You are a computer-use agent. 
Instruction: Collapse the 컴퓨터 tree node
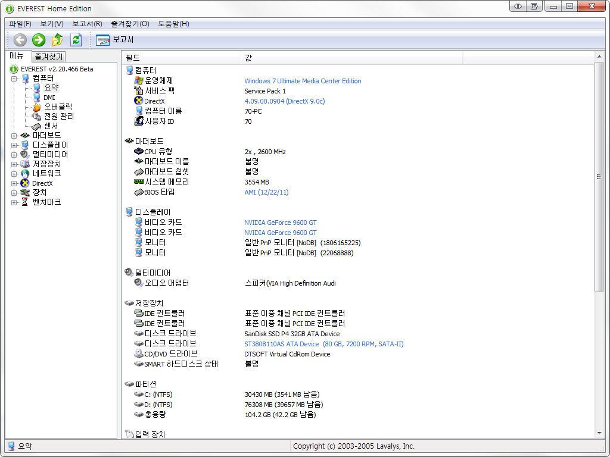pyautogui.click(x=14, y=79)
